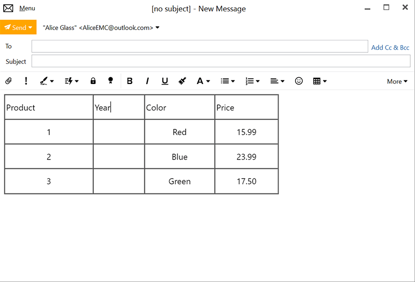Open the numbered list dropdown arrow
Image resolution: width=415 pixels, height=282 pixels.
pyautogui.click(x=258, y=81)
